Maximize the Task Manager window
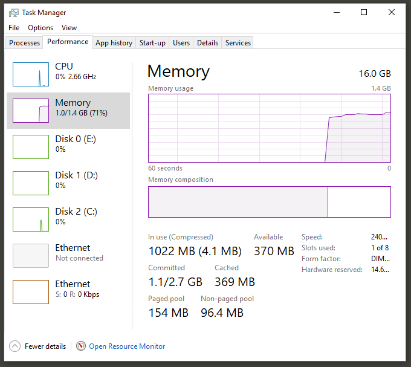This screenshot has width=411, height=367. 364,12
